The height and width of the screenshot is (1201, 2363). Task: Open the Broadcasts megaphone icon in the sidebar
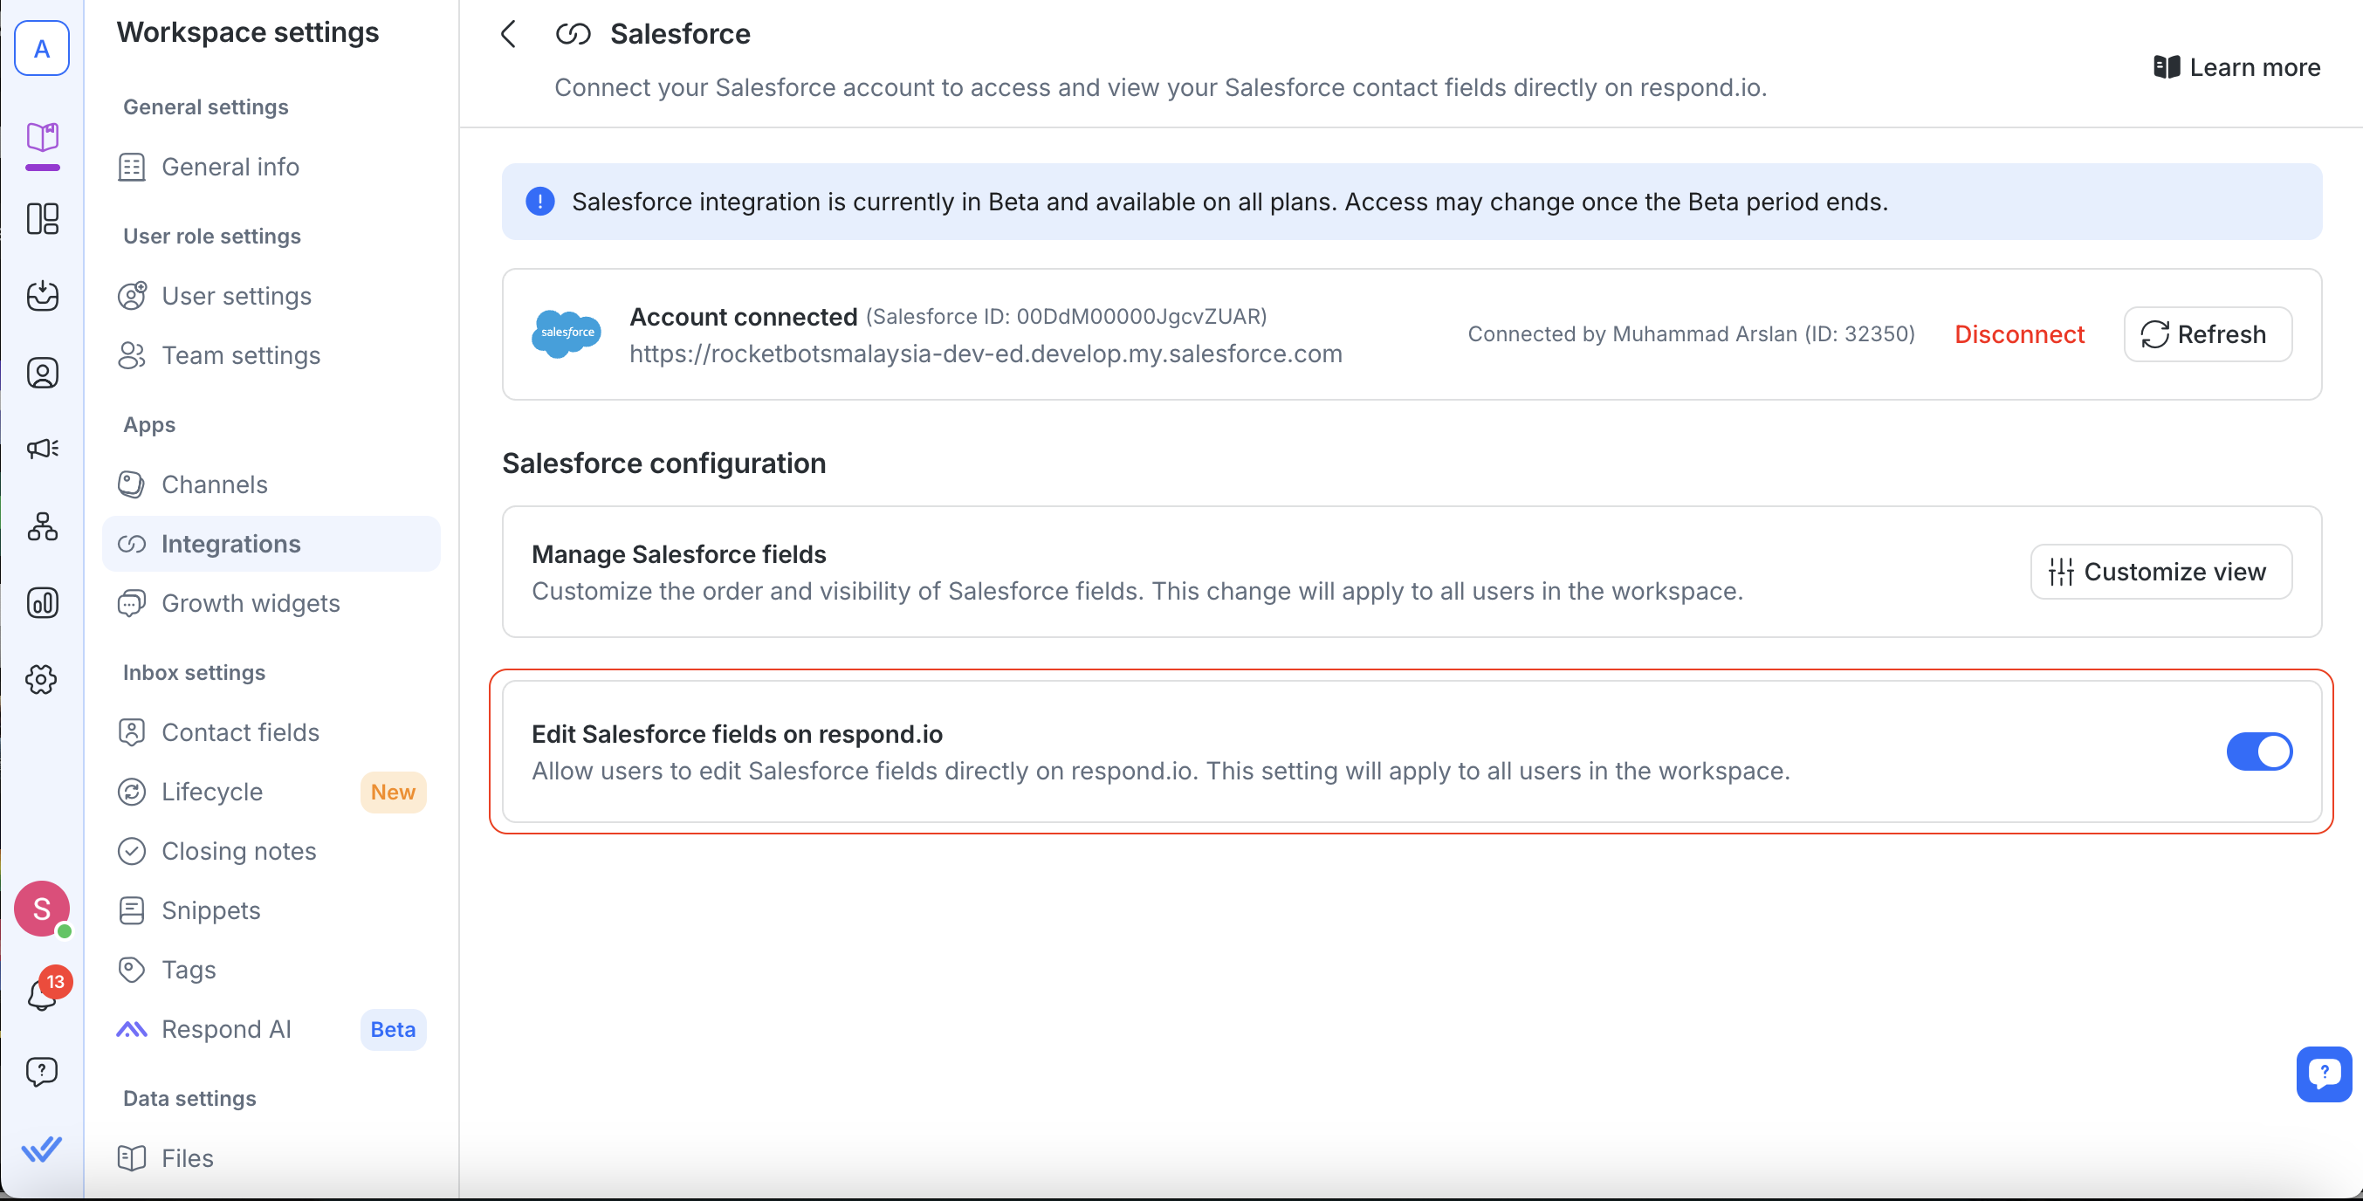42,449
